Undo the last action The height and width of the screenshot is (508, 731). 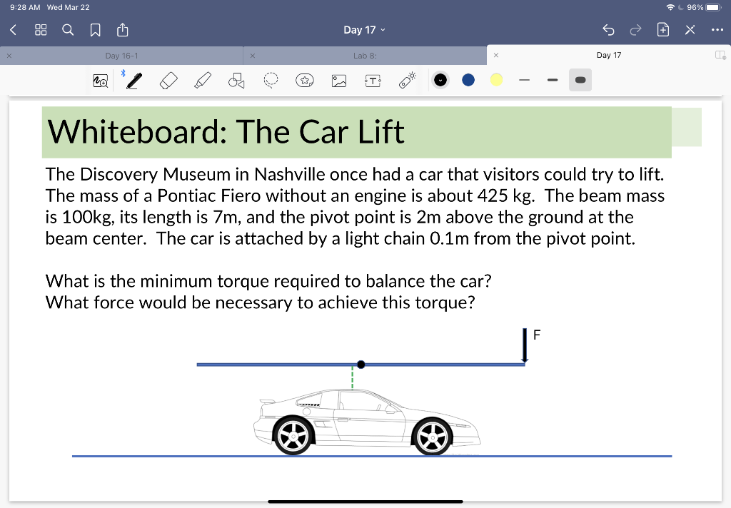608,30
